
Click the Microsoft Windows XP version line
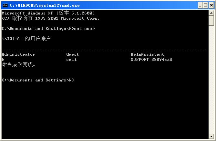[48, 13]
